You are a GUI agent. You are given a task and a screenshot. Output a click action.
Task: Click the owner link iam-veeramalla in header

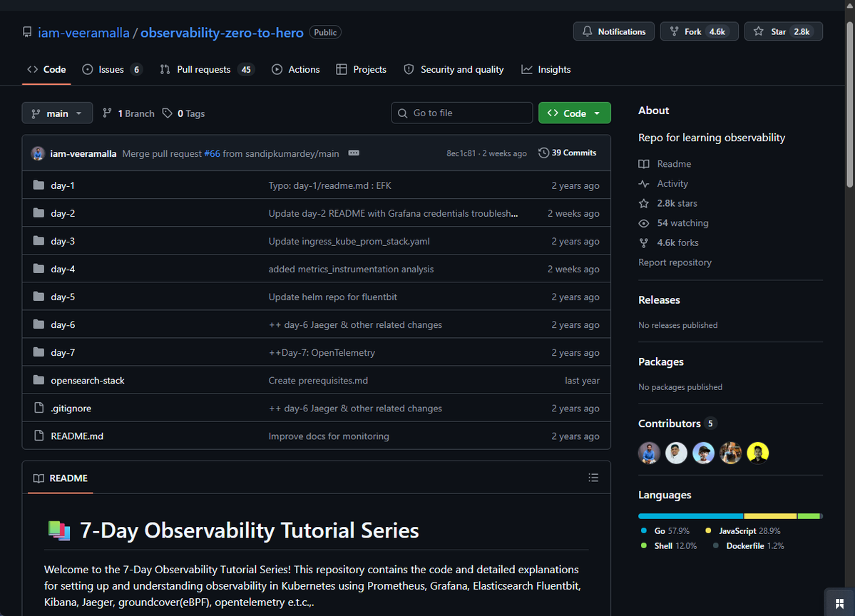[x=83, y=32]
